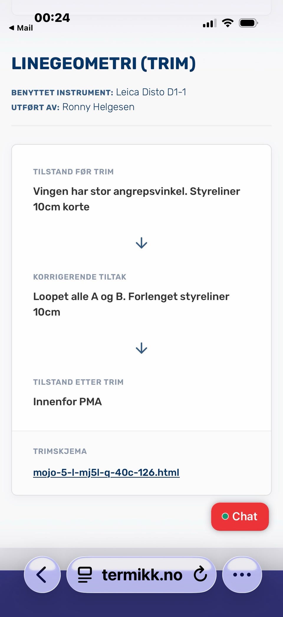Click the Innenfor PMA result text
The height and width of the screenshot is (617, 283).
[68, 401]
